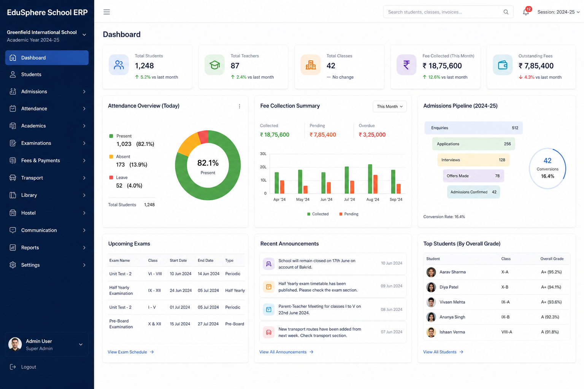584x389 pixels.
Task: Click Ishaan Verma student name
Action: [452, 332]
